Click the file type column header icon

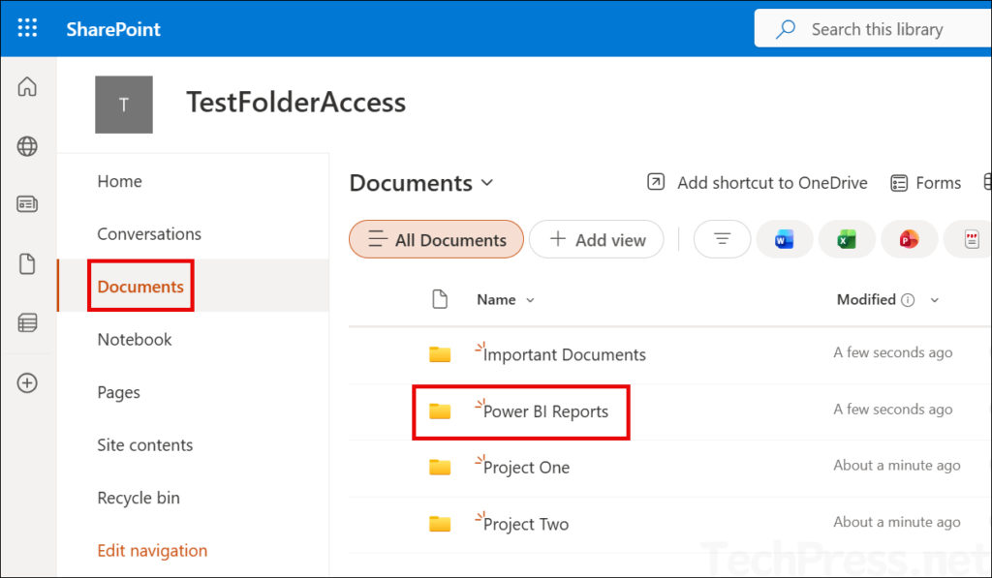[440, 299]
